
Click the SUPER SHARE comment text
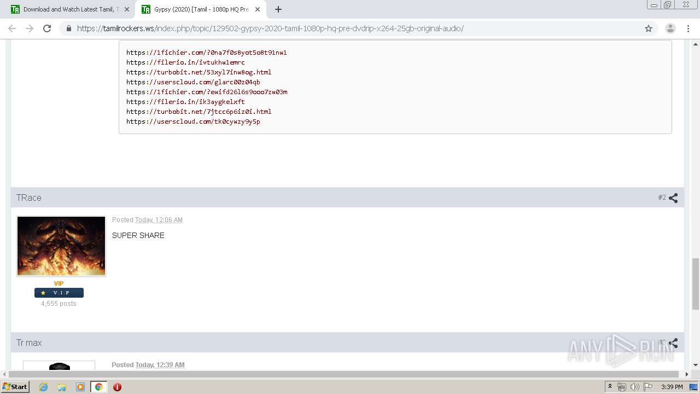click(x=138, y=235)
